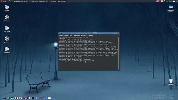This screenshot has height=100, width=178.
Task: Click the blue compass circle dock icon
Action: (x=45, y=98)
